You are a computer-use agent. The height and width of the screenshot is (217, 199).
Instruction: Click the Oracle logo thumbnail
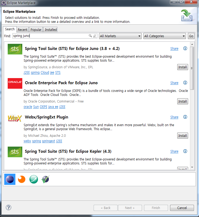point(15,83)
